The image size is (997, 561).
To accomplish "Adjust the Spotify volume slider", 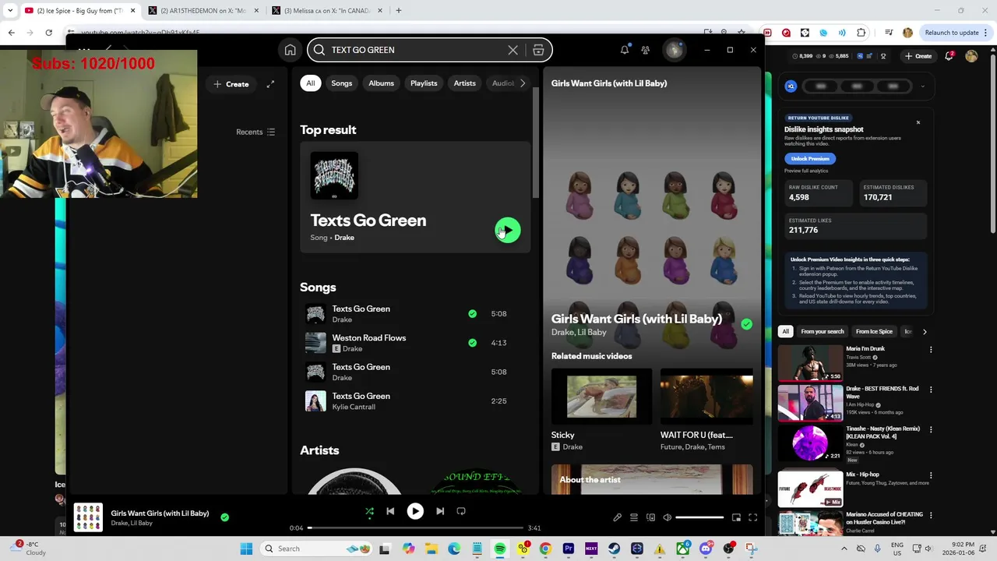I will [699, 517].
